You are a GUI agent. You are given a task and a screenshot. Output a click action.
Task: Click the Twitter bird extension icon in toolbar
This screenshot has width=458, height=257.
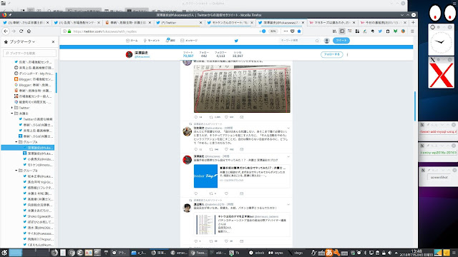pyautogui.click(x=380, y=31)
